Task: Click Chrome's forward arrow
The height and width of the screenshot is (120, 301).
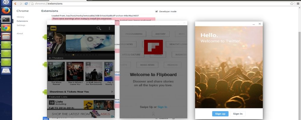Action: (x=21, y=4)
